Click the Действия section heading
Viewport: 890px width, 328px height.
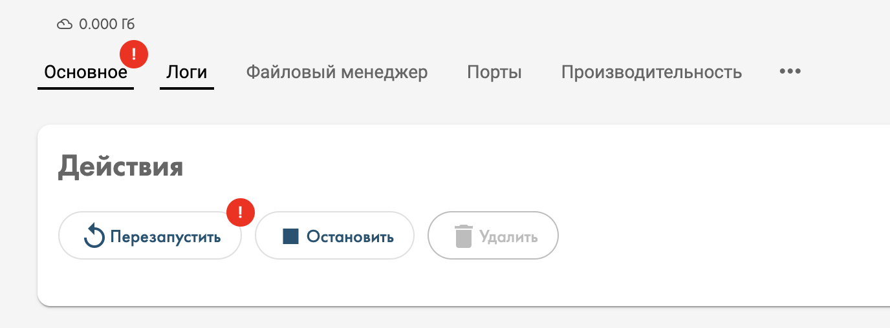tap(121, 167)
